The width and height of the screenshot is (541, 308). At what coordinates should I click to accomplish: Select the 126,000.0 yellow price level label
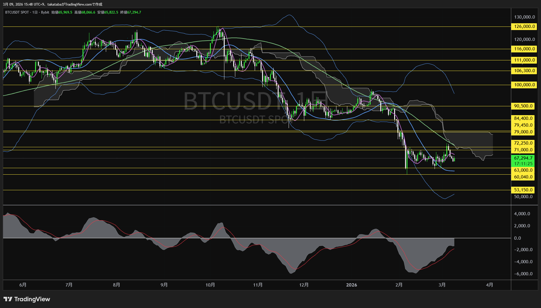click(524, 27)
